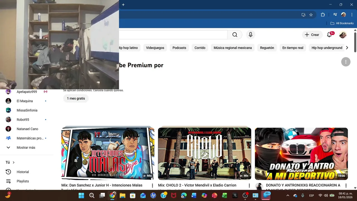This screenshot has height=201, width=357.
Task: Open File Explorer from taskbar
Action: [122, 195]
